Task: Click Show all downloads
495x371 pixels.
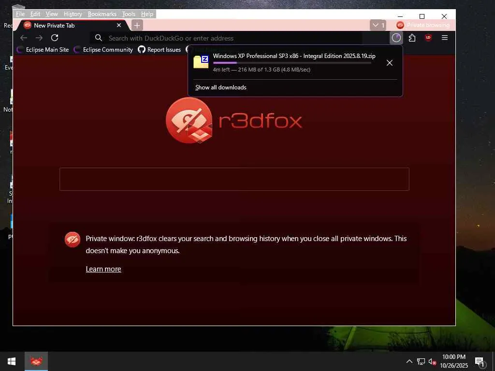Action: (x=220, y=87)
